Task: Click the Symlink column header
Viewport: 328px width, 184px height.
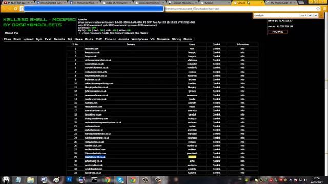Action: [x=217, y=44]
